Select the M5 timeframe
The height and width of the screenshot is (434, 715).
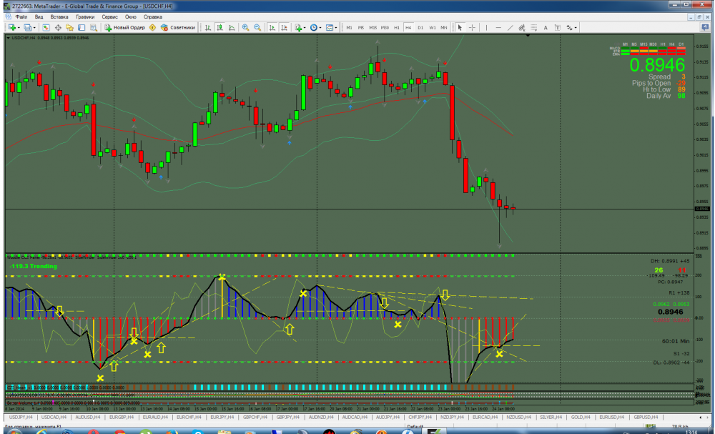pyautogui.click(x=360, y=27)
